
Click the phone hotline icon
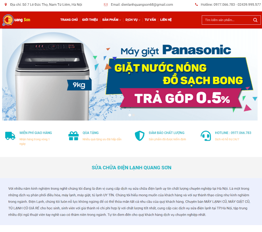tap(196, 5)
